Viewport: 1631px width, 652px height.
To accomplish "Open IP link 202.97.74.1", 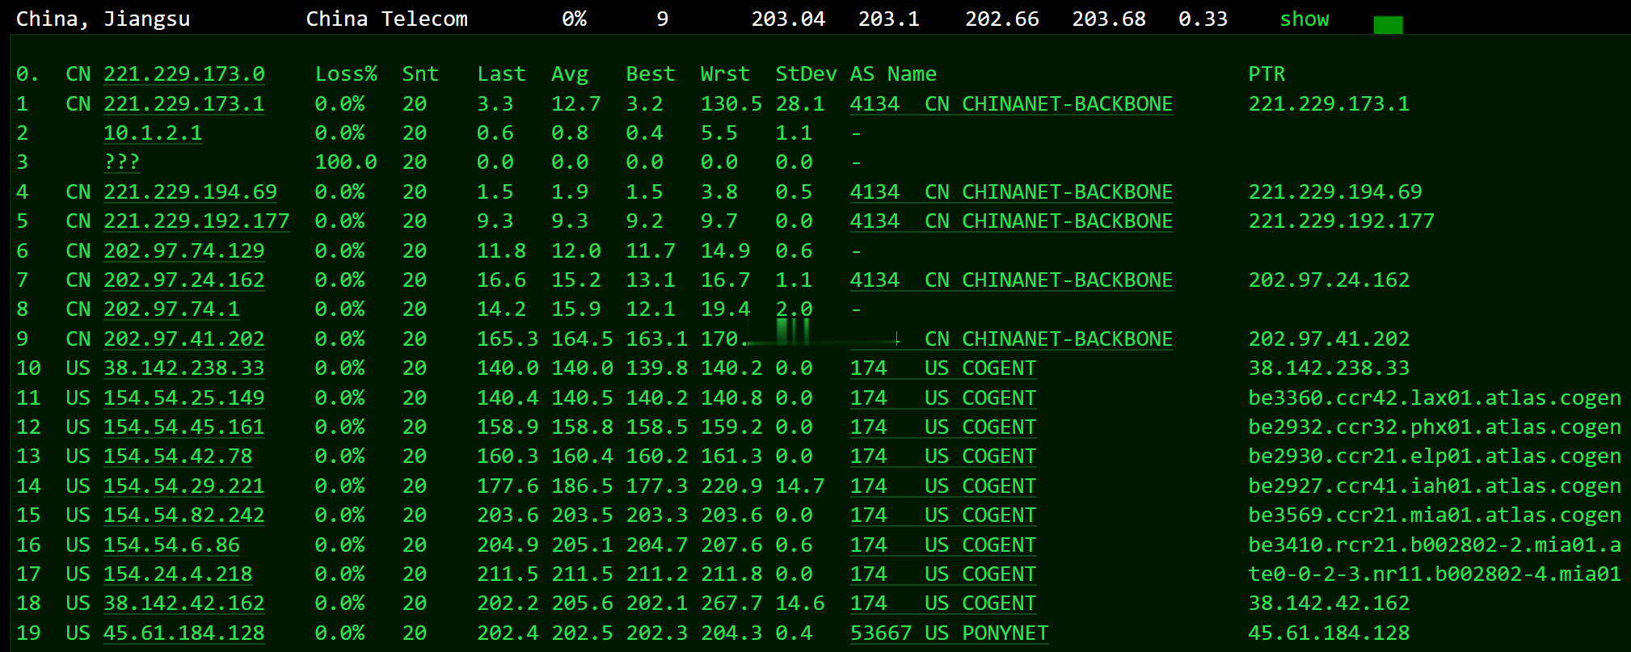I will pos(171,309).
